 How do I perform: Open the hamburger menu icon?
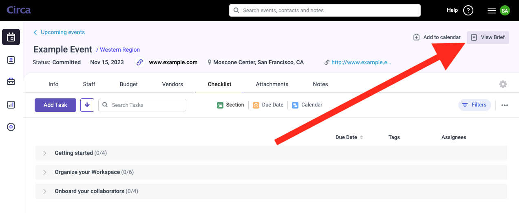(x=492, y=11)
